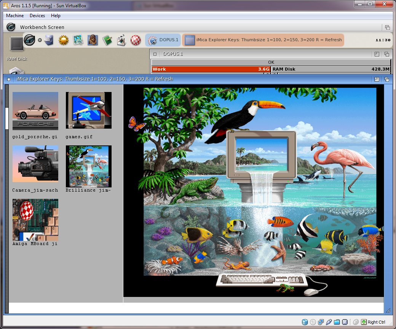
Task: Open the Machine menu
Action: [x=15, y=16]
